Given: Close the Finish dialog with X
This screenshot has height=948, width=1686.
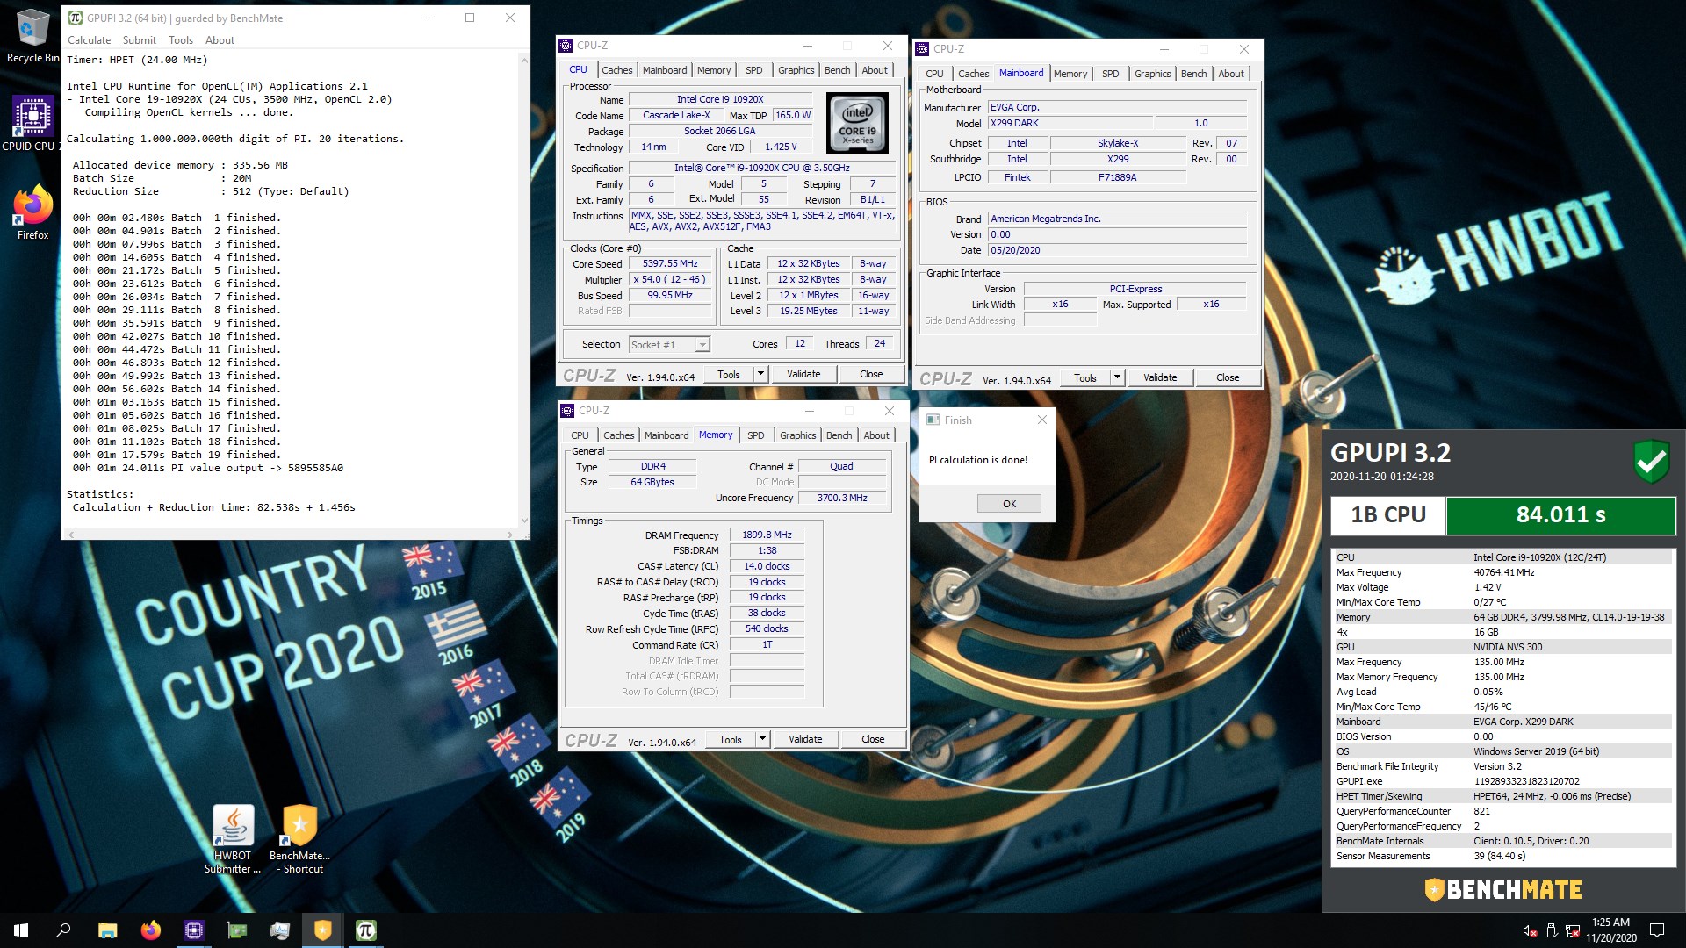Looking at the screenshot, I should coord(1041,420).
